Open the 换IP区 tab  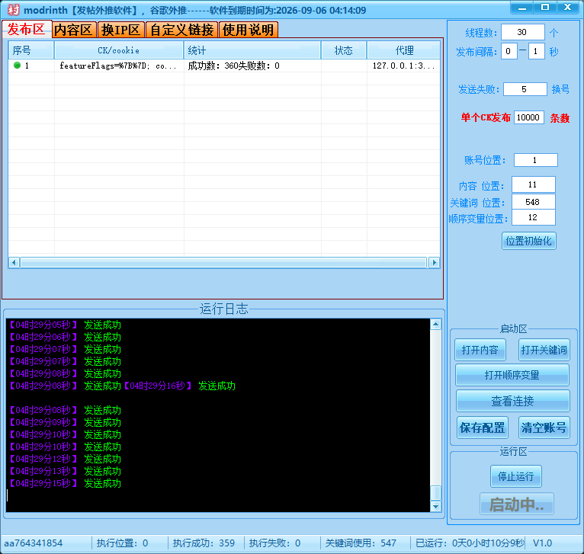coord(121,30)
